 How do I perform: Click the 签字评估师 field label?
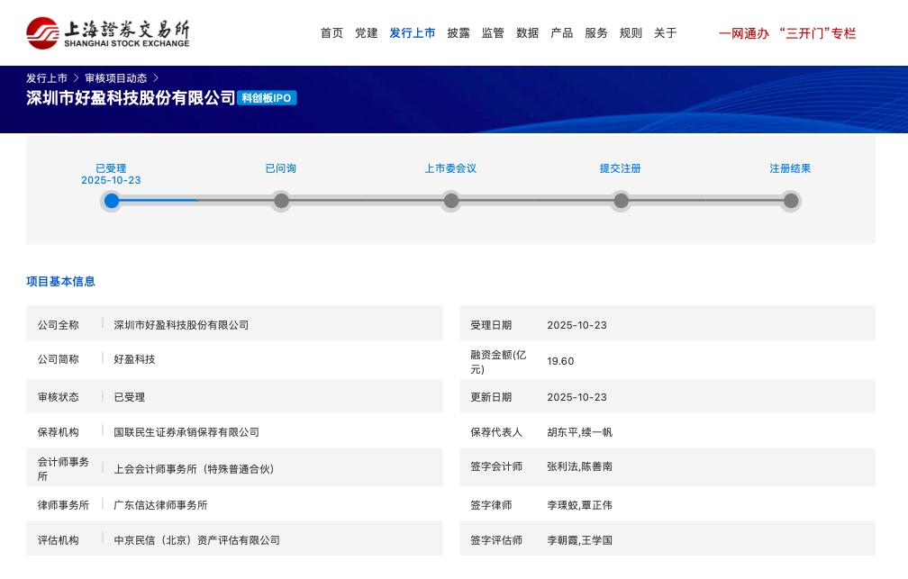pos(496,540)
